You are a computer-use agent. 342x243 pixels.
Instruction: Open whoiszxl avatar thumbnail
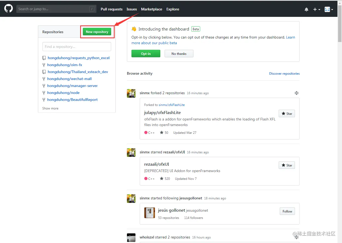pyautogui.click(x=131, y=238)
